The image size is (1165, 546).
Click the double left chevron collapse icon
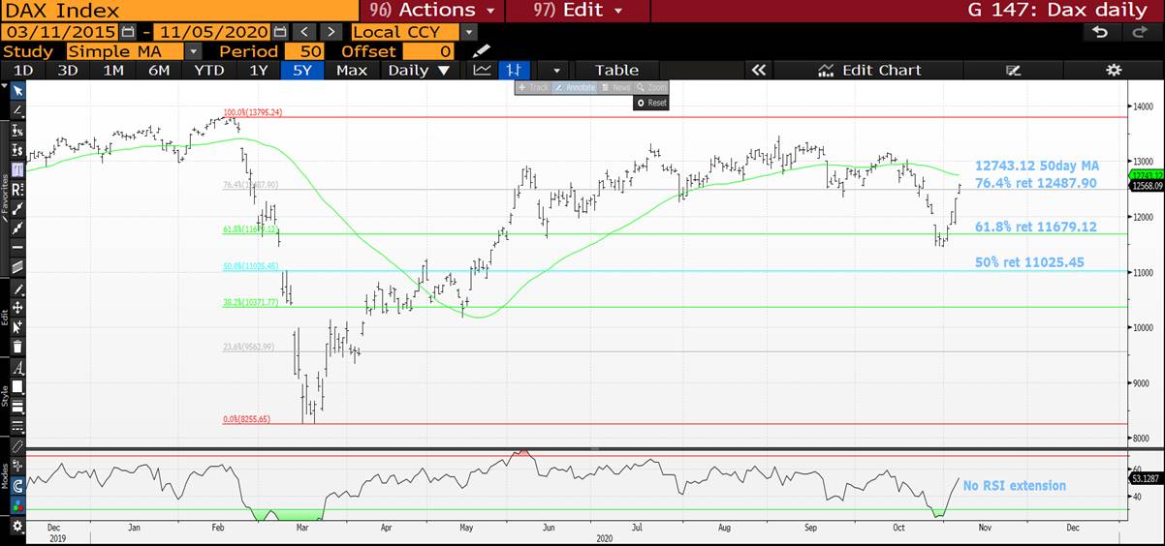[x=758, y=70]
